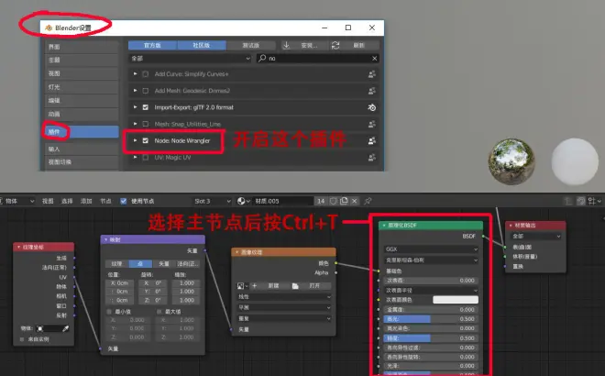The width and height of the screenshot is (605, 376).
Task: Open subsurface method dropdown below GGX
Action: point(431,260)
